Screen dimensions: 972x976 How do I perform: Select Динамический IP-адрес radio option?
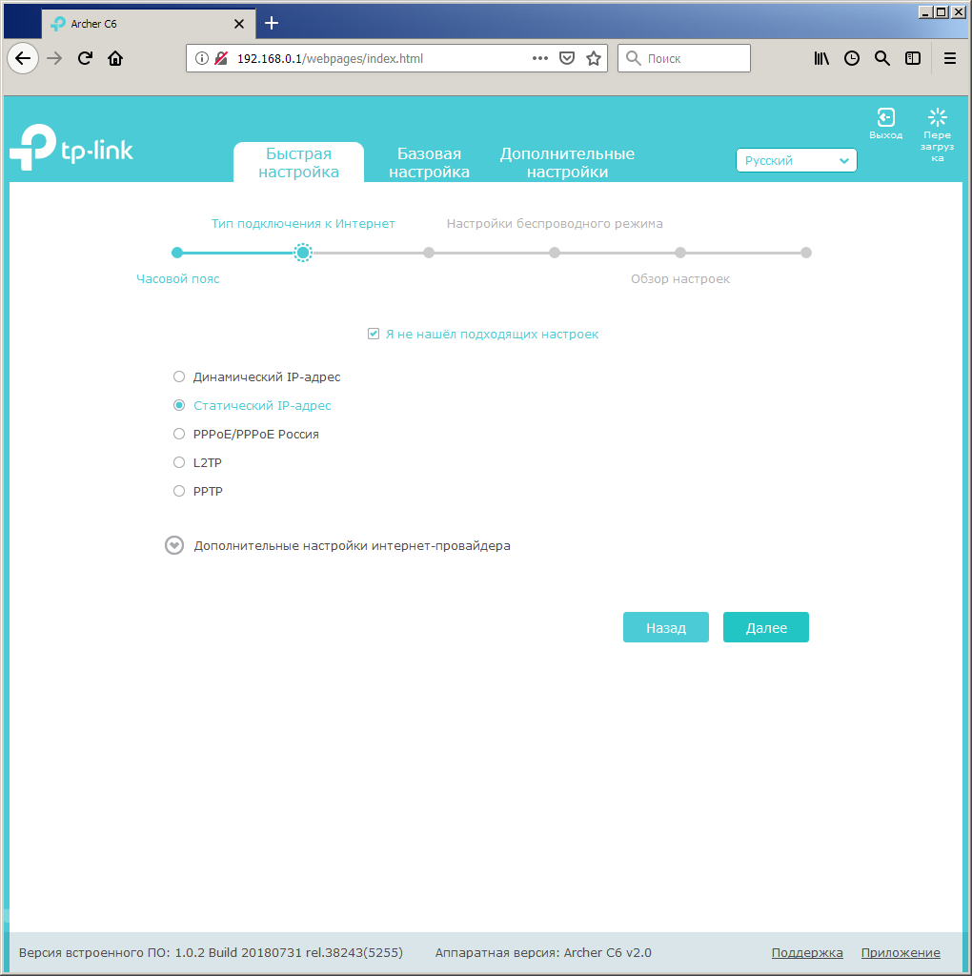click(179, 376)
